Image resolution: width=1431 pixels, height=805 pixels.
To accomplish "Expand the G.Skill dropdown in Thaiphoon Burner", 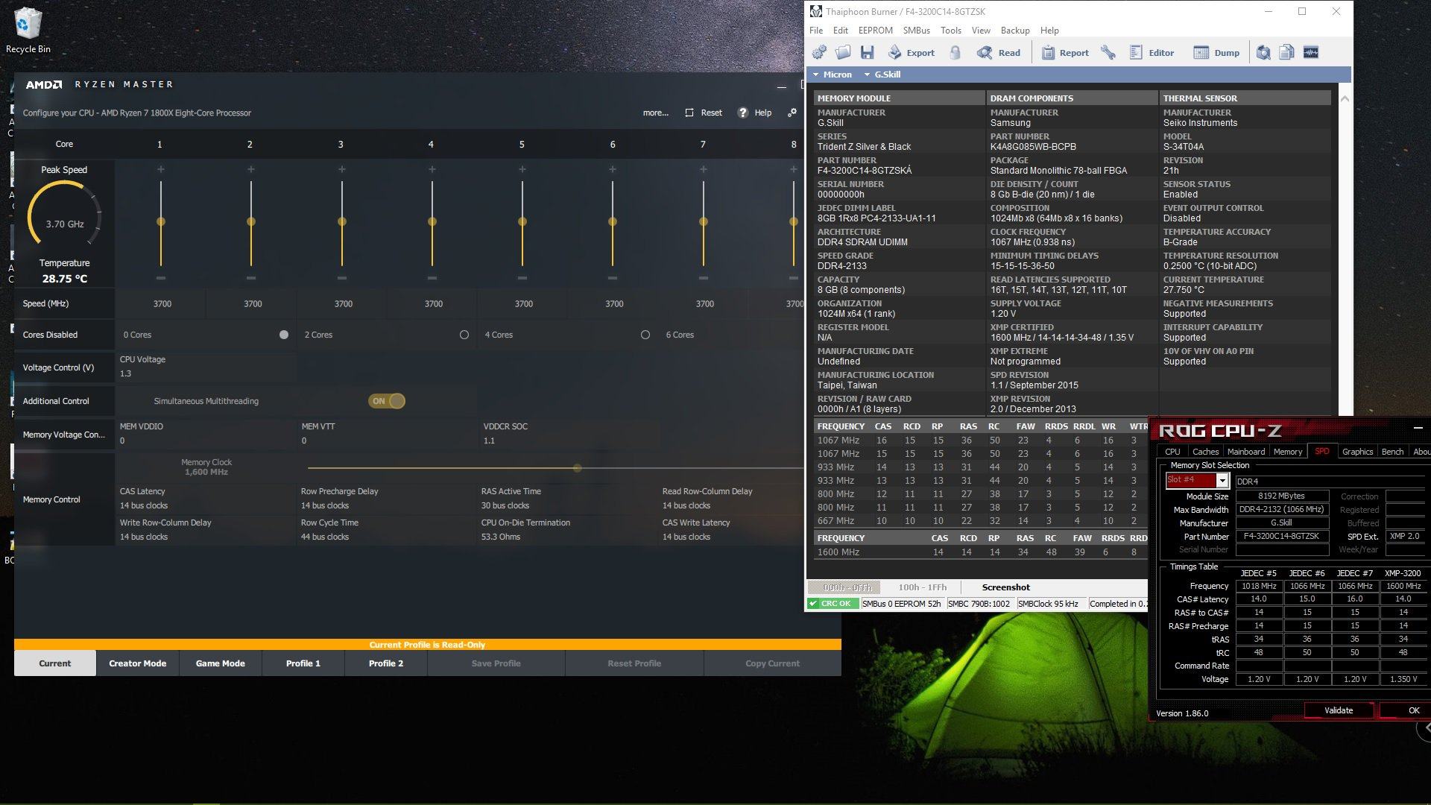I will point(882,75).
